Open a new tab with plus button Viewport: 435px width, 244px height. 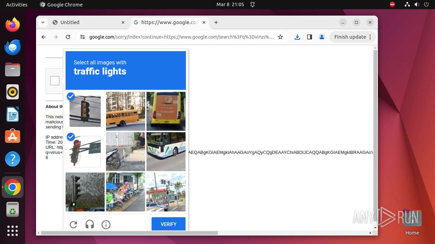click(x=216, y=22)
